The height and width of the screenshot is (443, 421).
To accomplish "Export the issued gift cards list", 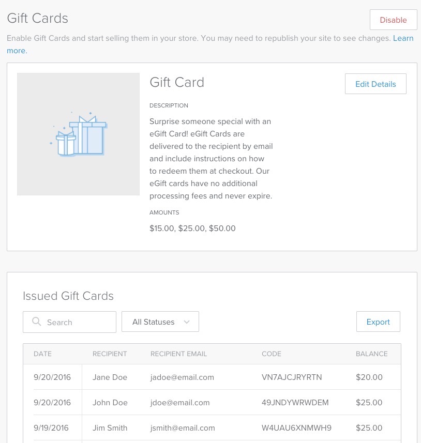I will coord(378,322).
